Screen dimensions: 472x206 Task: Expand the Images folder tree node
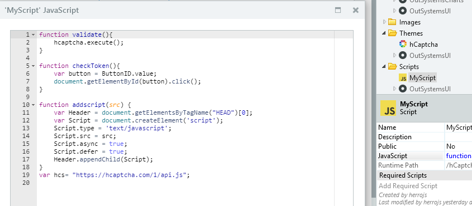[384, 22]
